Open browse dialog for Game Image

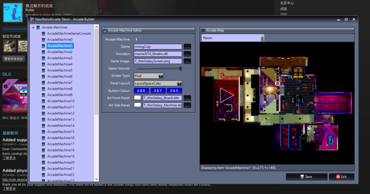pyautogui.click(x=188, y=61)
